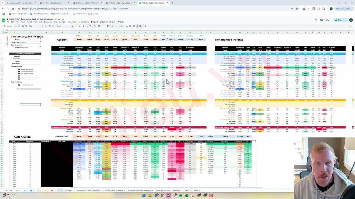
Task: Toggle the fifth Sources to Save checkbox
Action: tap(19, 77)
